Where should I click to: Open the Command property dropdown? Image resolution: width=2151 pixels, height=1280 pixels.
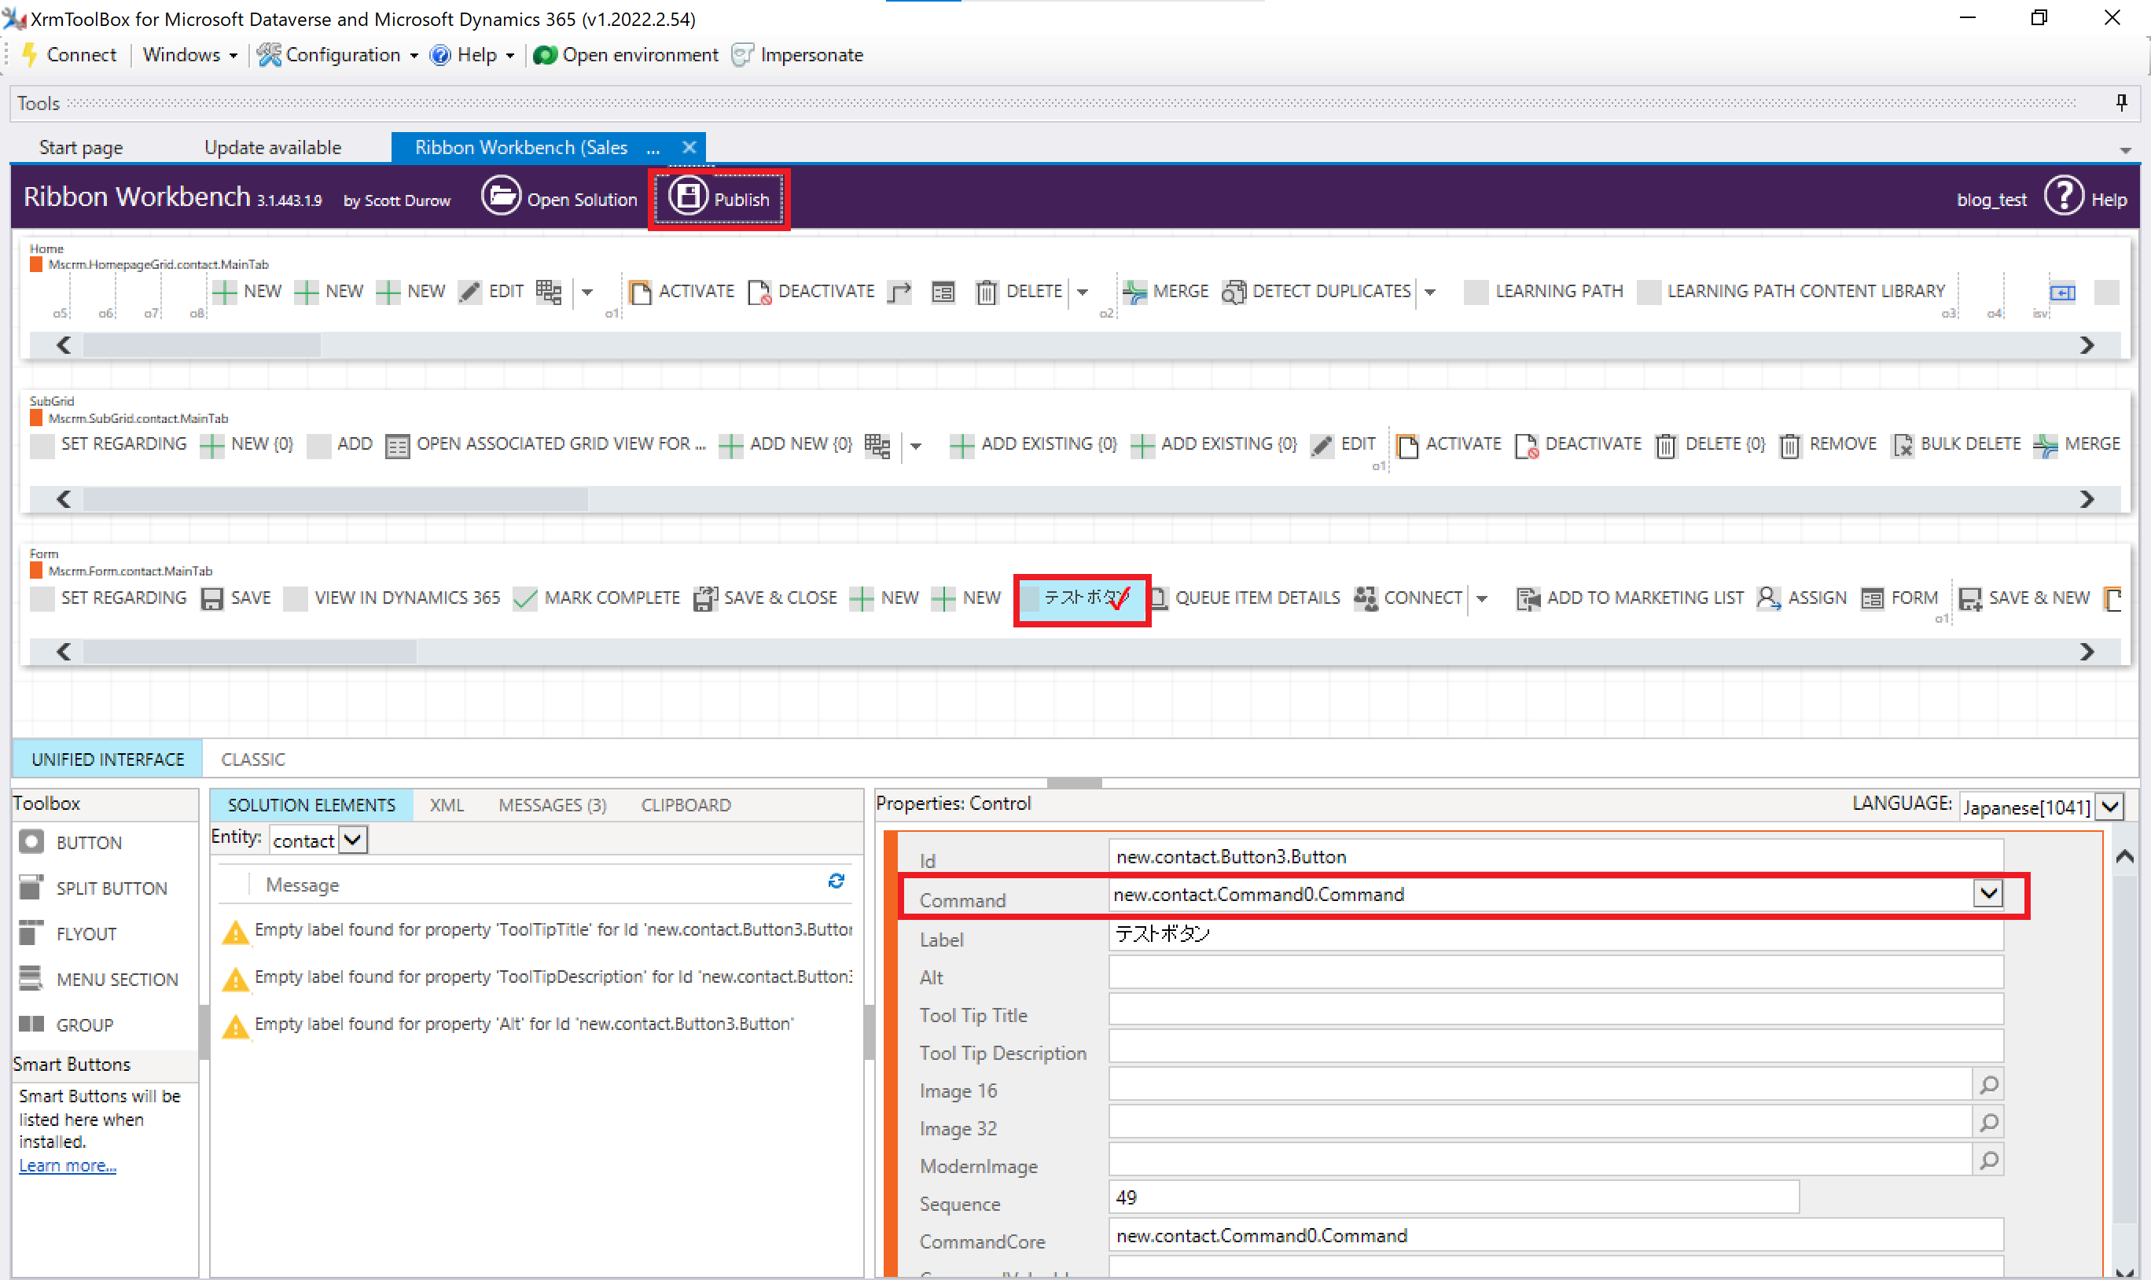1988,894
